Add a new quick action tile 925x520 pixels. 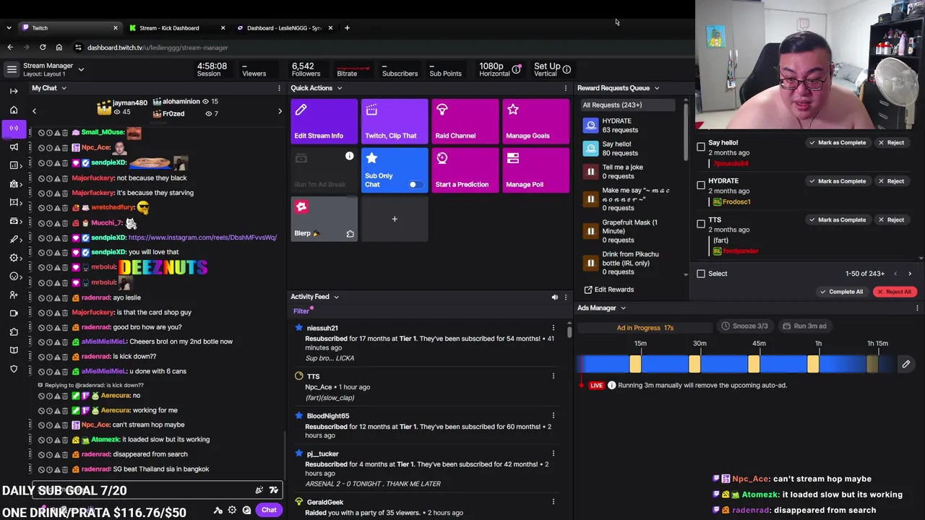click(x=395, y=219)
